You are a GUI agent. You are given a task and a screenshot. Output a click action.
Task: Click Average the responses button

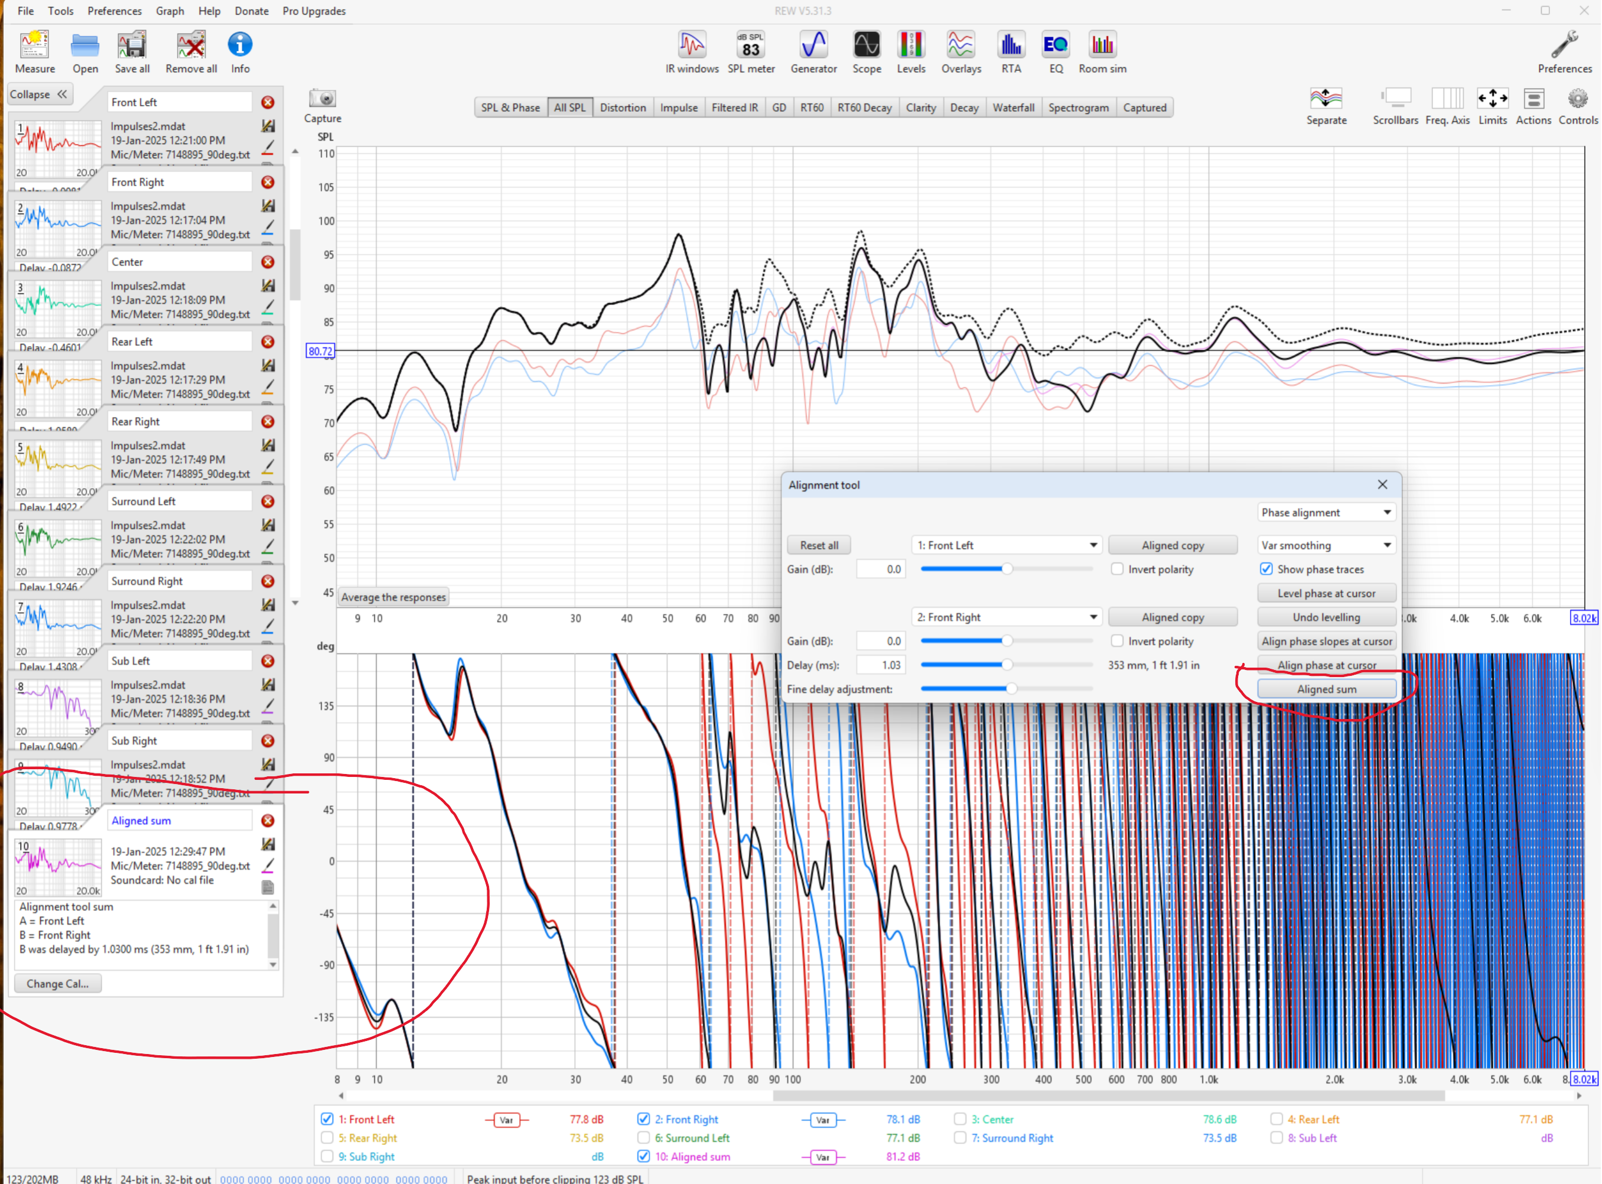tap(393, 597)
